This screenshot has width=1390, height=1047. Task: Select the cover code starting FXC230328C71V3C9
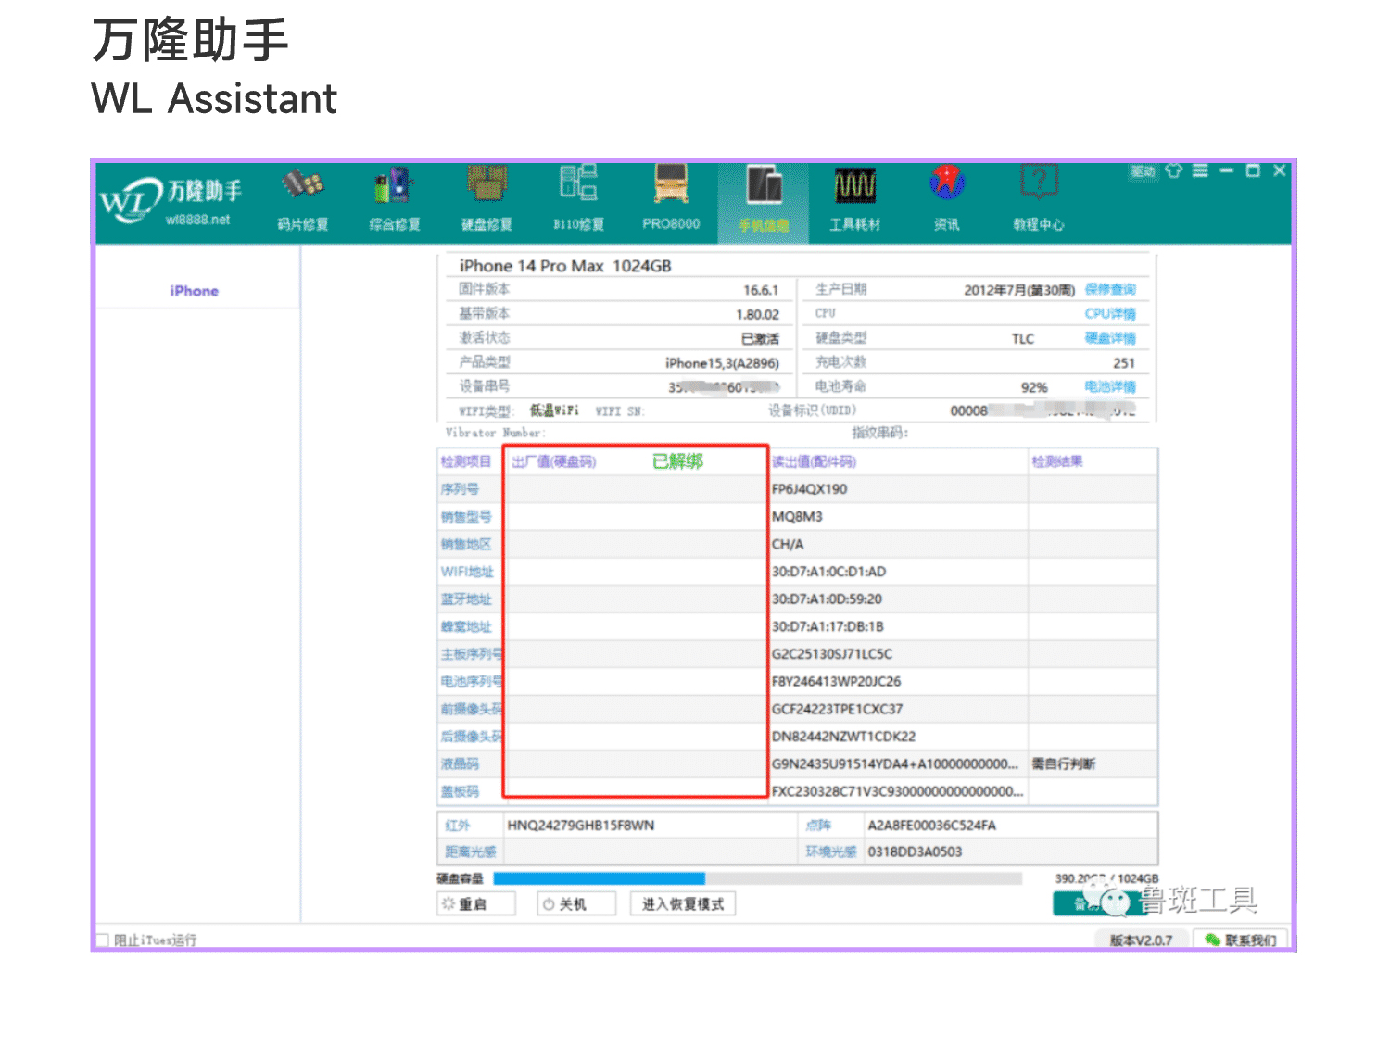click(898, 792)
